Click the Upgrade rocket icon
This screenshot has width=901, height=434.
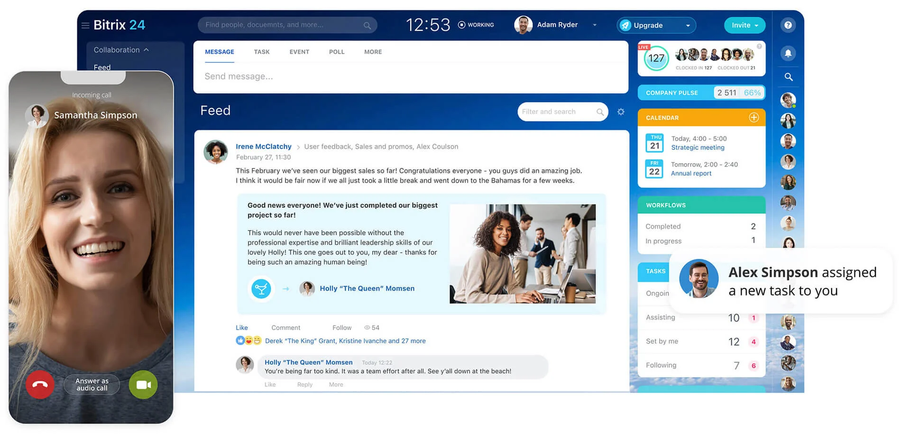(x=625, y=25)
